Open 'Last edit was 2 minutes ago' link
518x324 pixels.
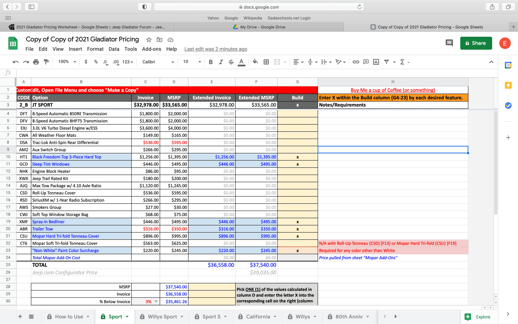coord(216,49)
